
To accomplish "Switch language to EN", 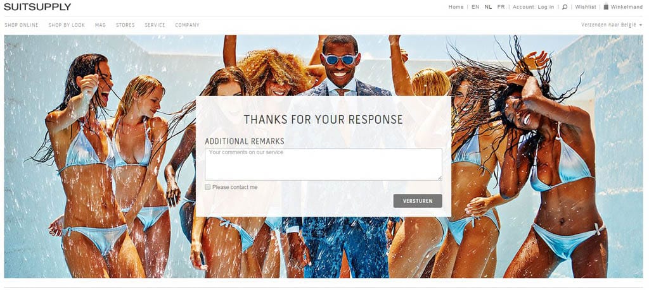I will tap(475, 7).
